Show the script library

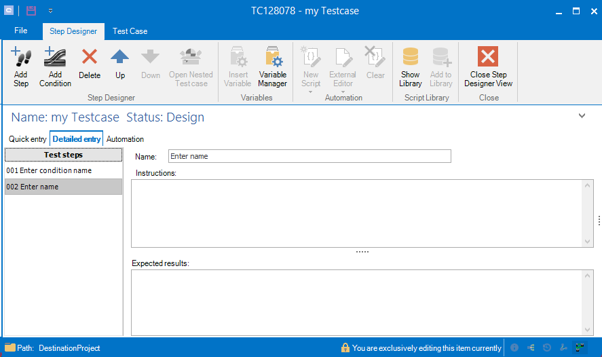pyautogui.click(x=410, y=67)
